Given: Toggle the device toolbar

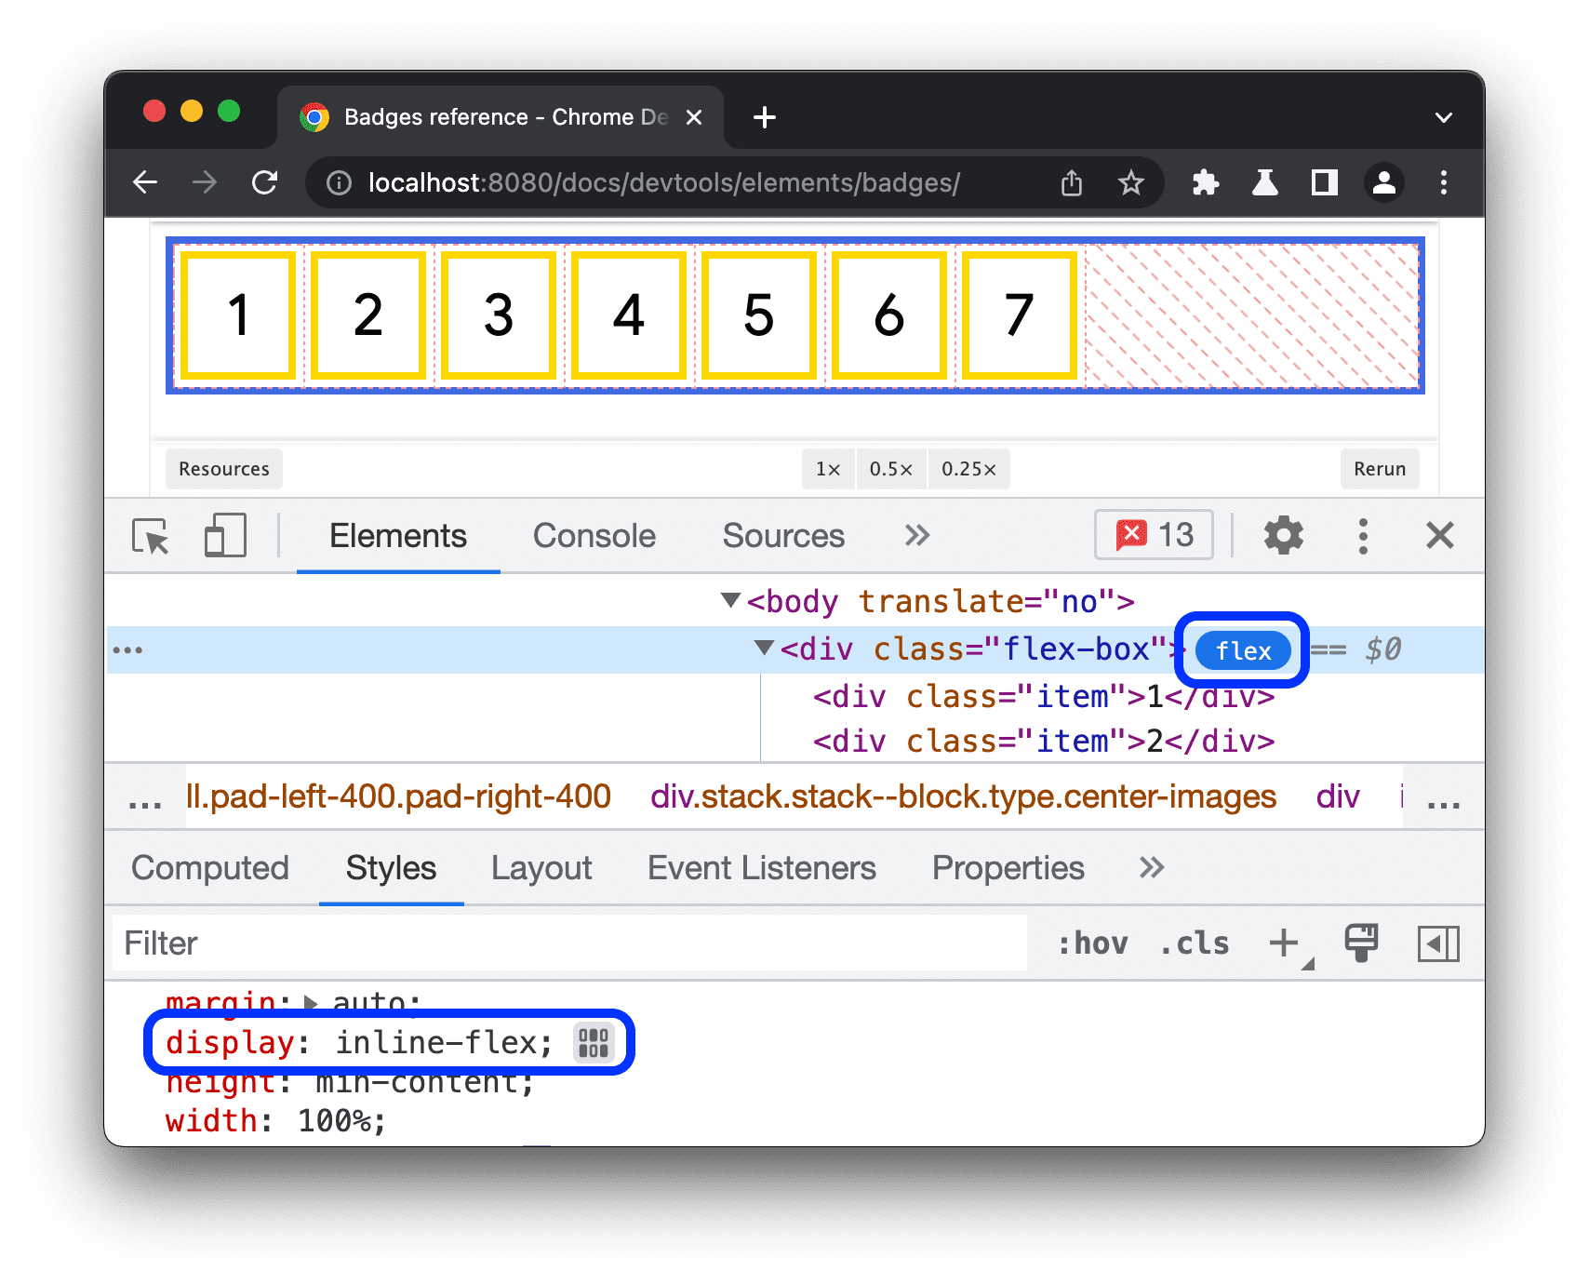Looking at the screenshot, I should coord(224,535).
